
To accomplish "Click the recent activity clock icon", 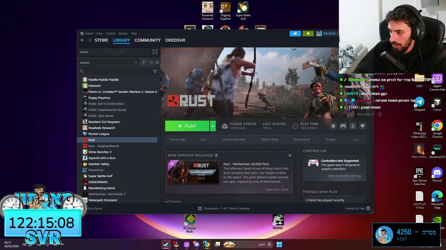I will [151, 62].
